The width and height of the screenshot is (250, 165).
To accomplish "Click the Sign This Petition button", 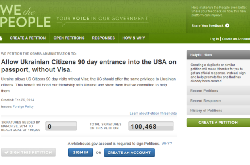I will [28, 153].
